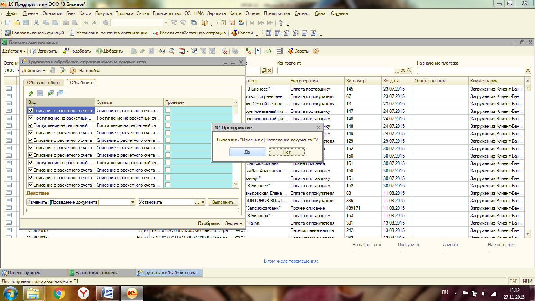
Task: Click Отобрать in group processing window
Action: coord(208,223)
